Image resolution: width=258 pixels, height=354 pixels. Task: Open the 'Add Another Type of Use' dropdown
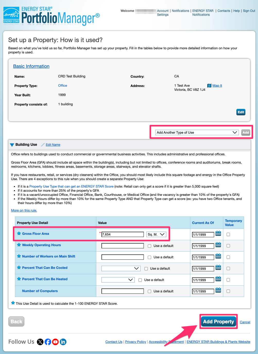pos(197,132)
